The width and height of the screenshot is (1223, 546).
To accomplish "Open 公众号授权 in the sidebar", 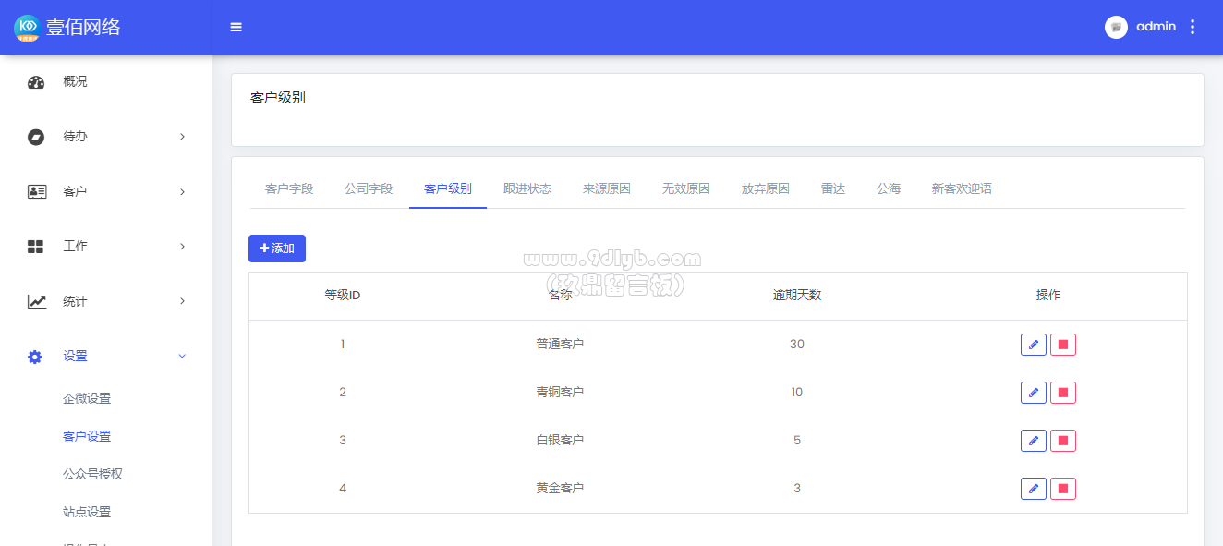I will [x=92, y=475].
